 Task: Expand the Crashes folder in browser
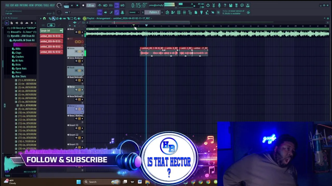coord(19,57)
